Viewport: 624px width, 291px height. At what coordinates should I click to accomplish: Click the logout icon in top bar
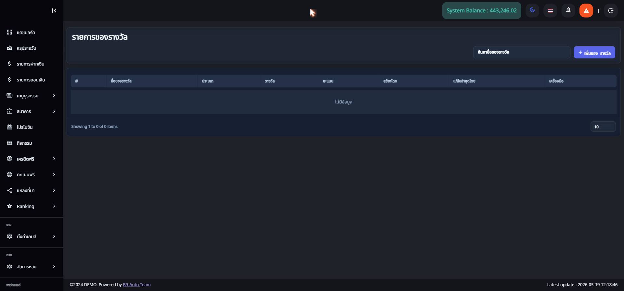(611, 11)
